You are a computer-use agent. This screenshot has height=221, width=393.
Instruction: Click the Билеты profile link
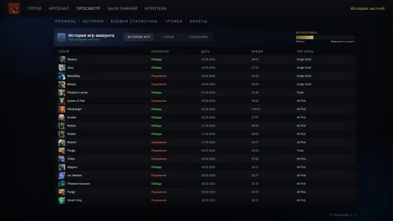click(x=198, y=21)
